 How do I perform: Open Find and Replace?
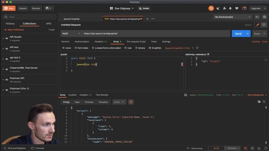click(14, 148)
